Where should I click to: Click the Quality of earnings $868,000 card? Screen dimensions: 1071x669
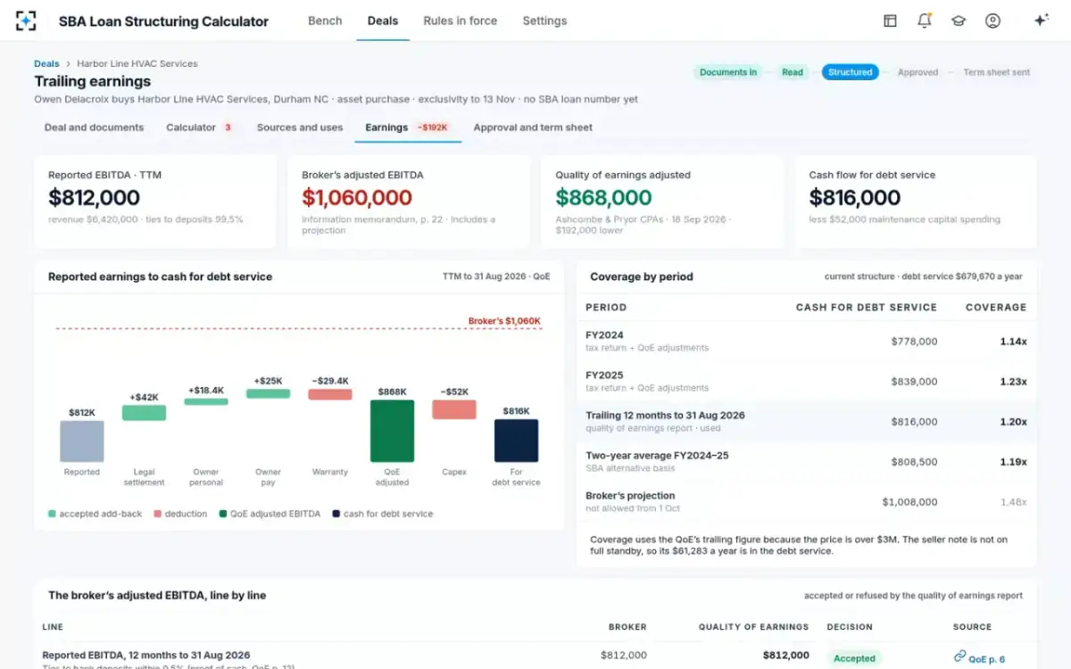coord(662,202)
